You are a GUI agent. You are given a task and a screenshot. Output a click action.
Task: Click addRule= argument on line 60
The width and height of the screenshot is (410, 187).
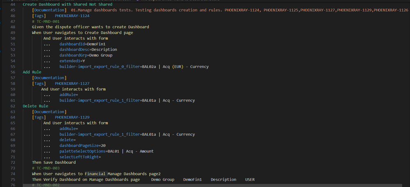[x=69, y=95]
